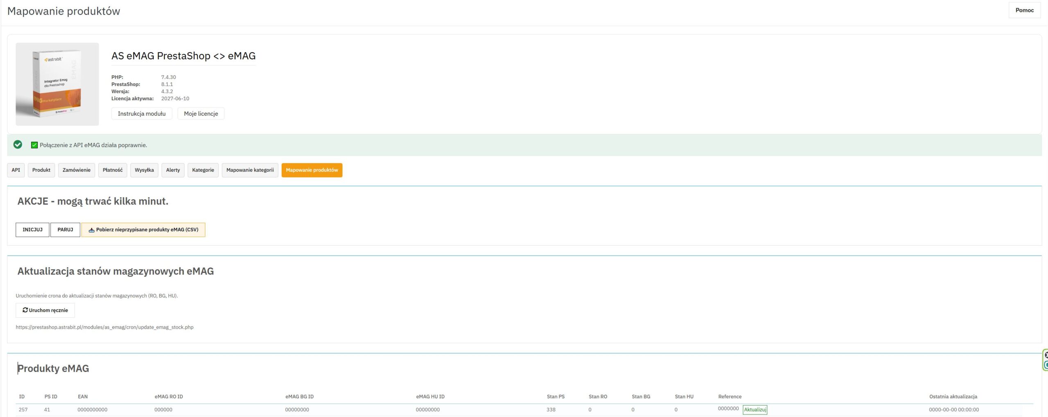The image size is (1048, 417).
Task: Click the eMAG HU ID column header
Action: click(x=430, y=397)
